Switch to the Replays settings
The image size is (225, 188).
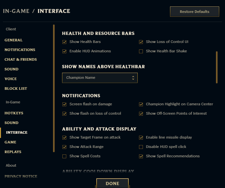click(13, 152)
